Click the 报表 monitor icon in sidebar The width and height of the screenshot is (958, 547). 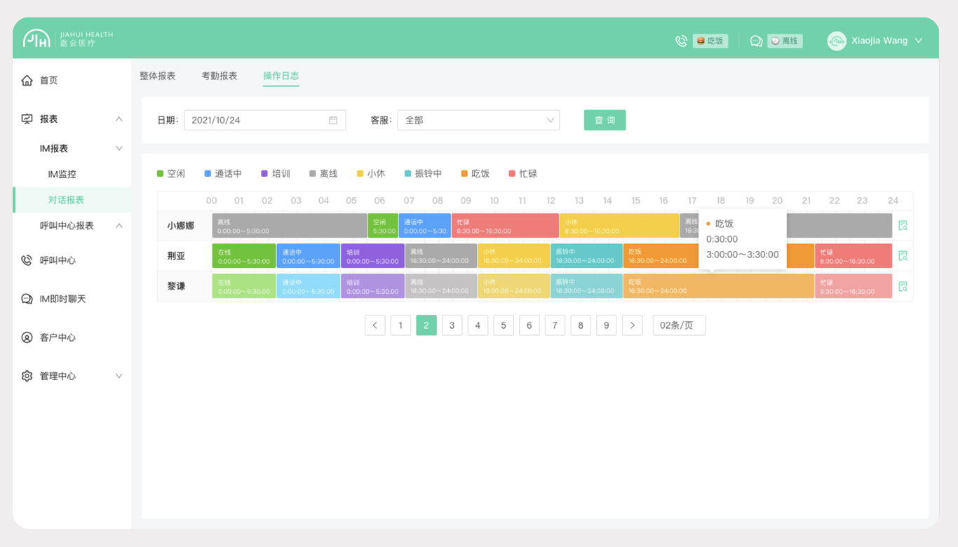27,119
